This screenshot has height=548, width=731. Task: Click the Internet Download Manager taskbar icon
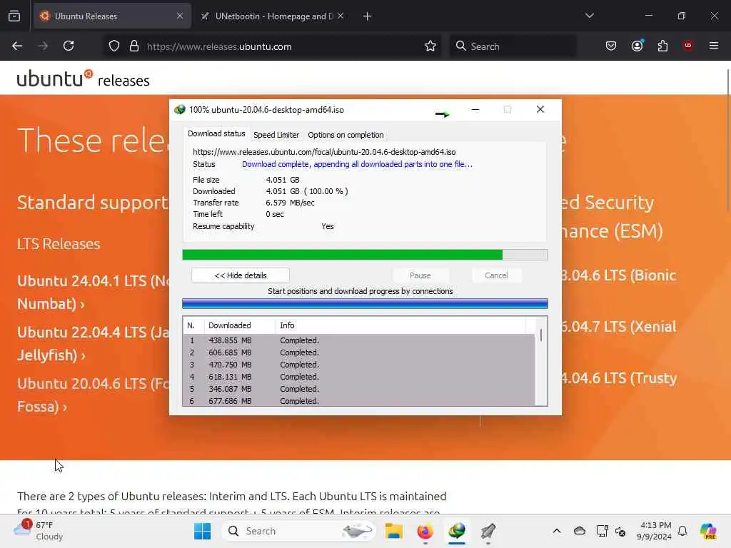click(x=457, y=531)
